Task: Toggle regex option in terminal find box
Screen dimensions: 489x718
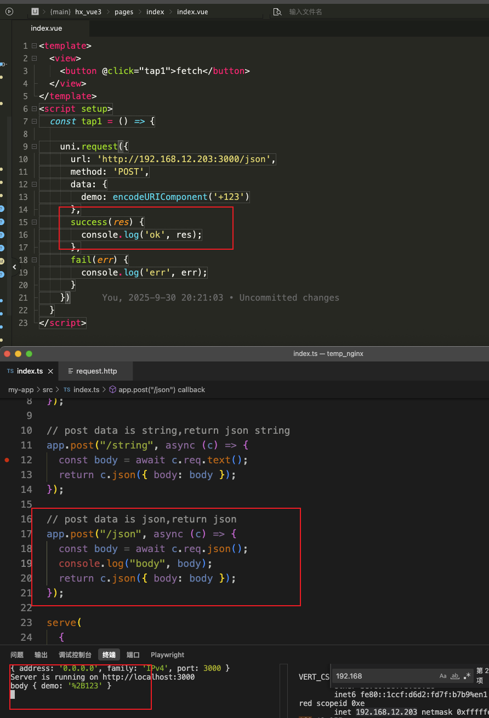Action: pos(467,676)
